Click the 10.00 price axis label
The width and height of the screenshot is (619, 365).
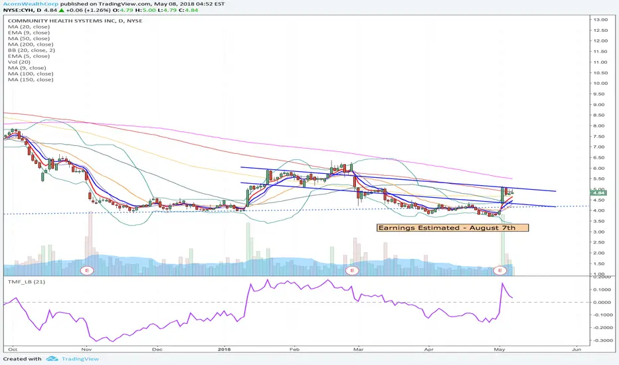coord(600,83)
